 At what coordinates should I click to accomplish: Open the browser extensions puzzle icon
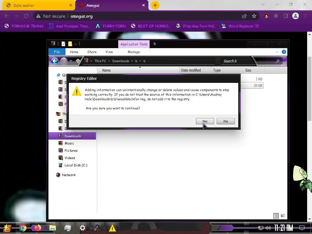pos(276,16)
